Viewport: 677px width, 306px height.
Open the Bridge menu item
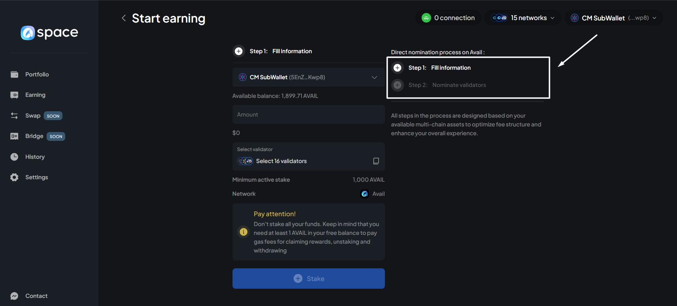click(x=34, y=136)
